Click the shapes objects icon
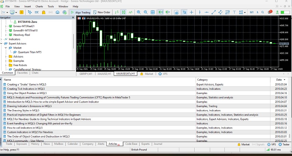 [241, 12]
